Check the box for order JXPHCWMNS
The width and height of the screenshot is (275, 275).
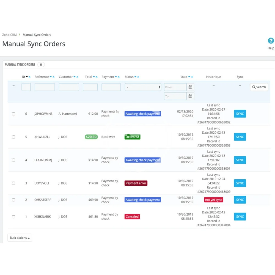(13, 114)
